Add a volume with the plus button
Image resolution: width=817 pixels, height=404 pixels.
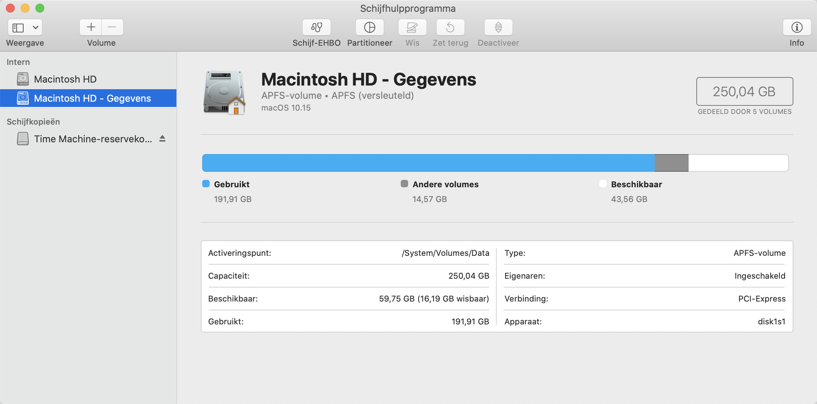click(91, 27)
